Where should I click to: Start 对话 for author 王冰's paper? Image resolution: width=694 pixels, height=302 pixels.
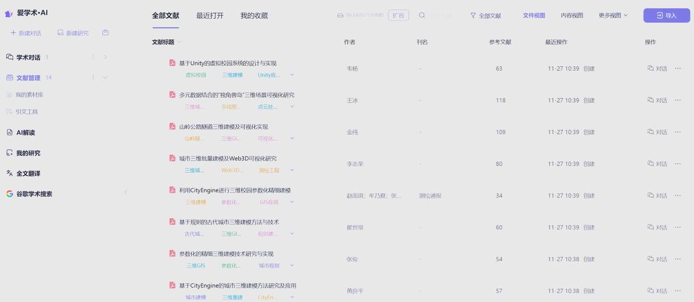[657, 100]
